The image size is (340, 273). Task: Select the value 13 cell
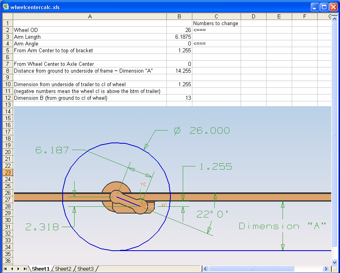pos(179,98)
